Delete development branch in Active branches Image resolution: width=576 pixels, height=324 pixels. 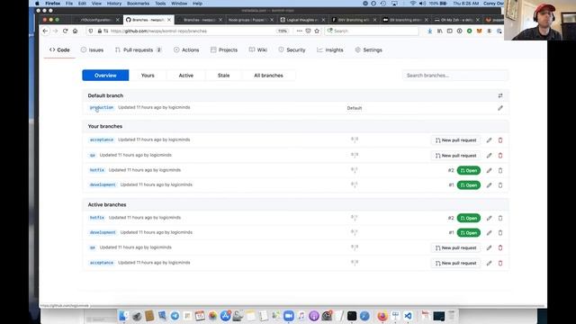(x=500, y=233)
